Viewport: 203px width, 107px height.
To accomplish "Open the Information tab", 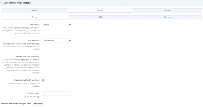I will [168, 10].
